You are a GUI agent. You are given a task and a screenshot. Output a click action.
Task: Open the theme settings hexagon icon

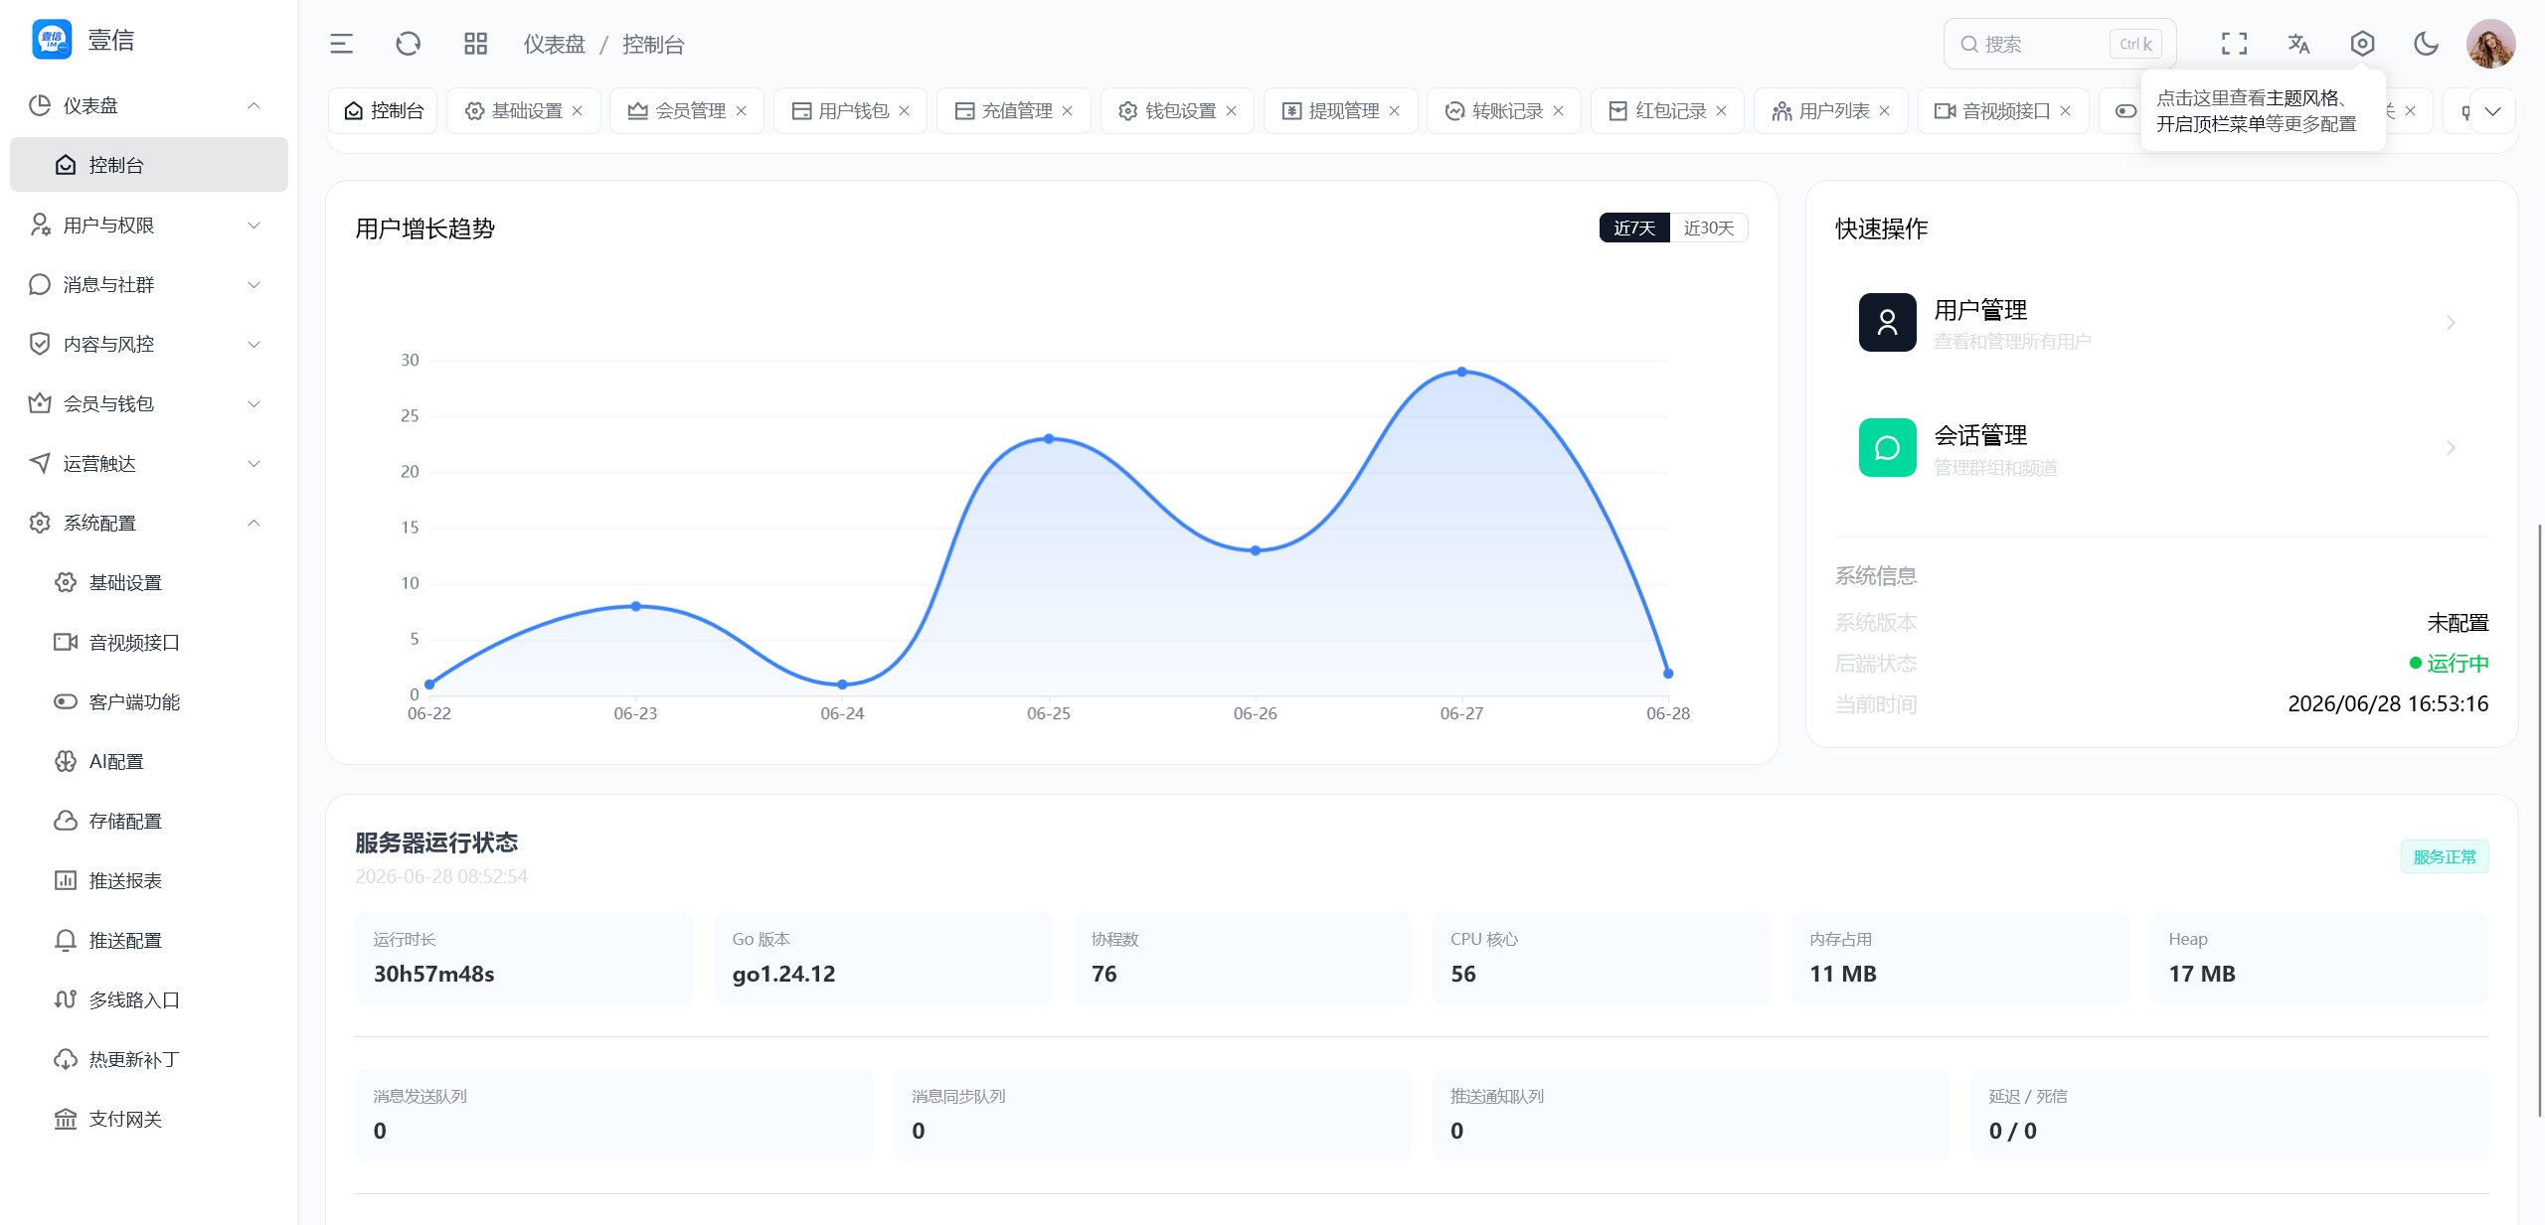(2362, 44)
